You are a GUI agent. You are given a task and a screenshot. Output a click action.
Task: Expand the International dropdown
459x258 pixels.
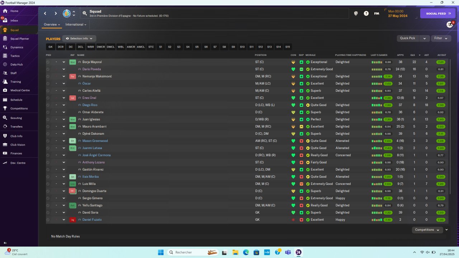point(76,25)
